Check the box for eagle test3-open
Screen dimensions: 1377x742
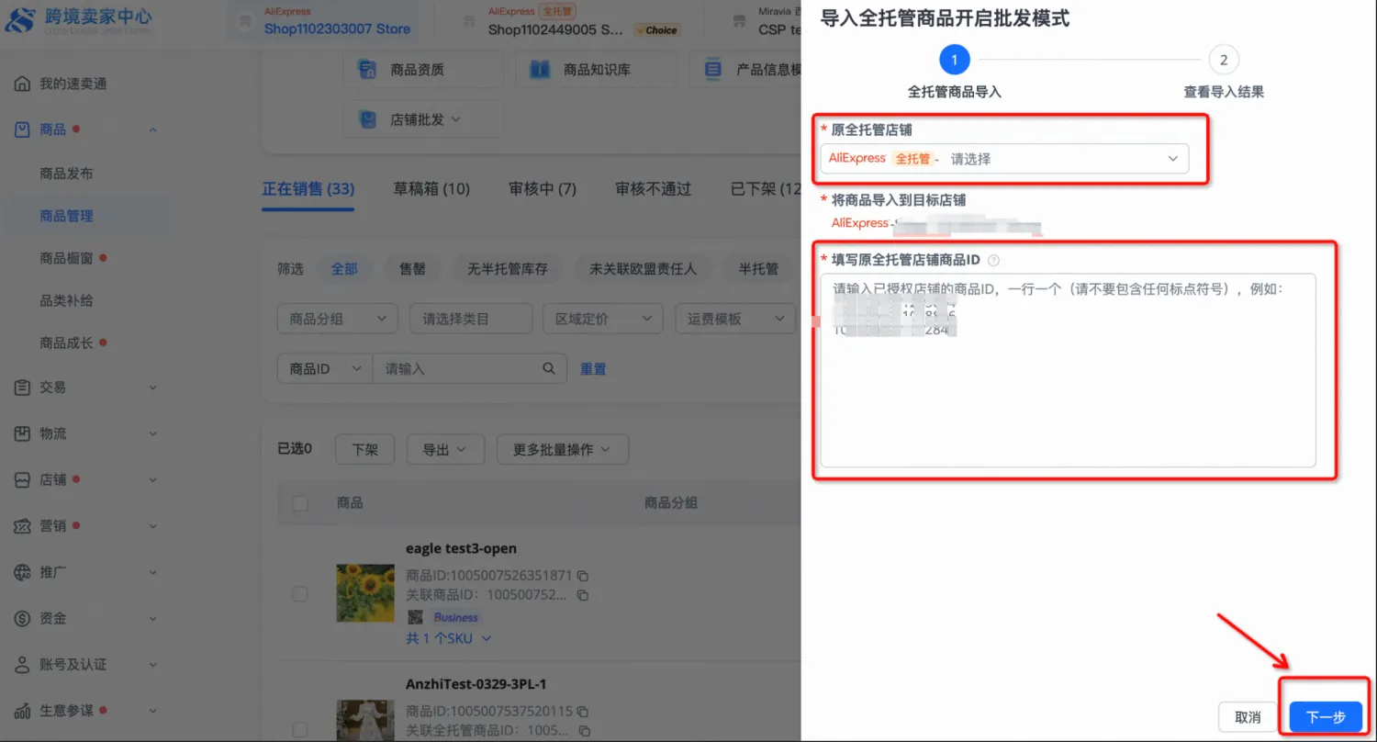coord(300,594)
